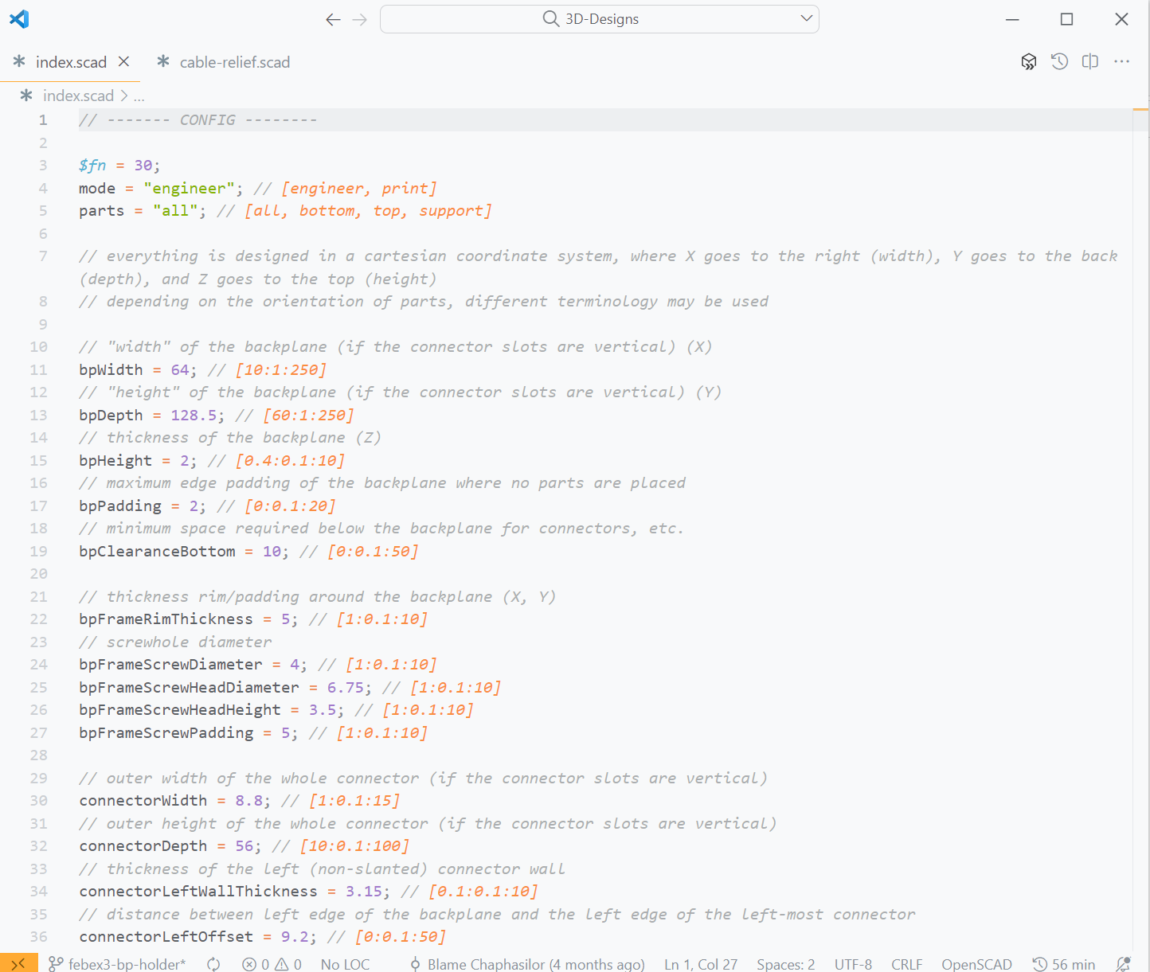Split the editor to the right
Viewport: 1150px width, 972px height.
click(1090, 62)
